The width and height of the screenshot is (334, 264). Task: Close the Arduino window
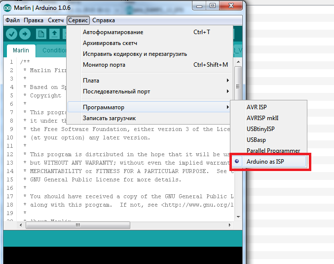[x=231, y=6]
